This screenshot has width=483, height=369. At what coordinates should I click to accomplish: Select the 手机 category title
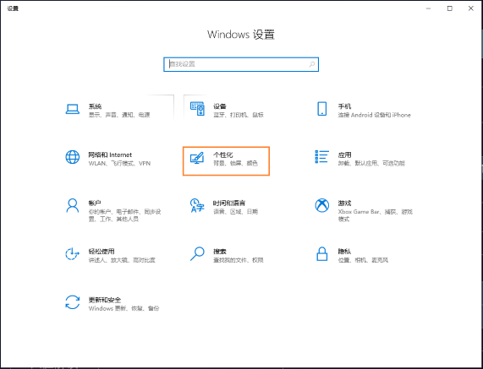344,106
